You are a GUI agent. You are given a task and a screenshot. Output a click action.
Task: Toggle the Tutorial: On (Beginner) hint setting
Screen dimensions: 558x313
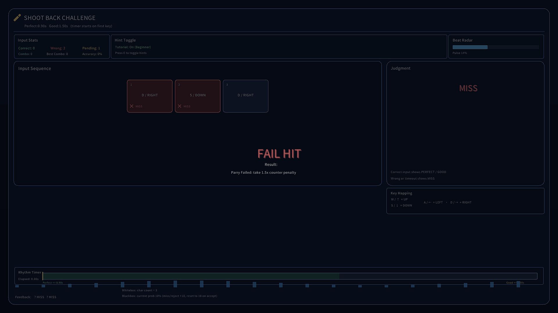tap(133, 47)
